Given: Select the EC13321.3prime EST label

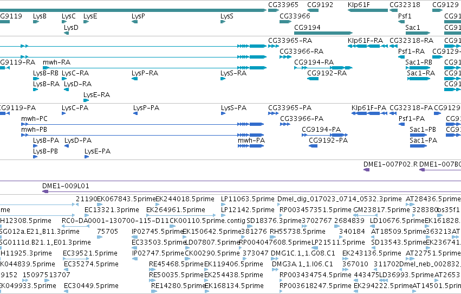Looking at the screenshot, I should 112,210.
